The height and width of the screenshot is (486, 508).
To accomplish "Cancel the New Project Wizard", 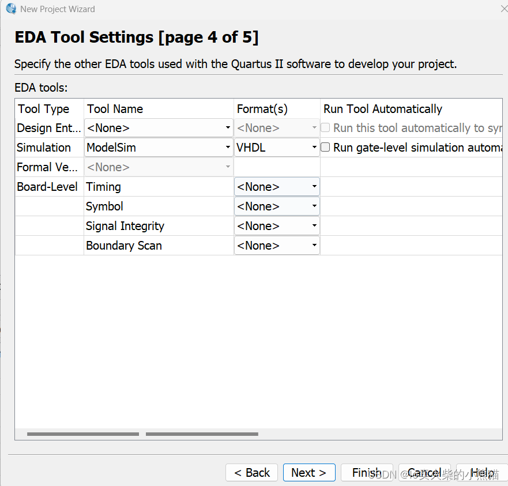I will pos(424,473).
